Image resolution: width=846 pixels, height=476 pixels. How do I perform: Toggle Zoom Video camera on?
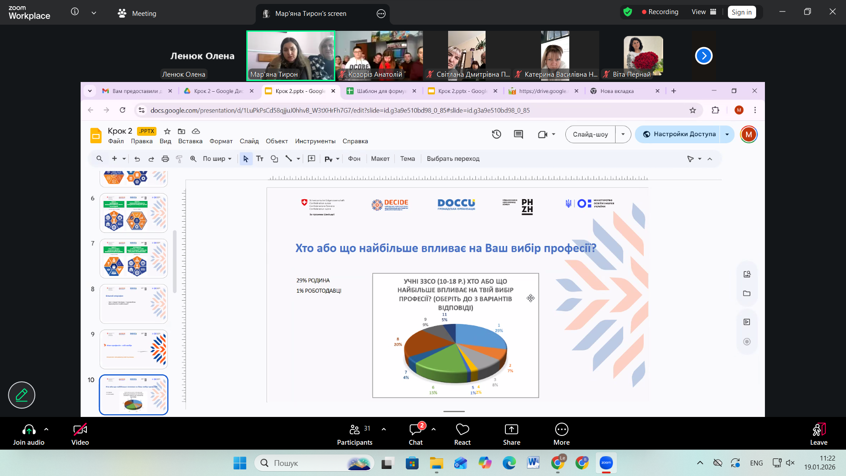pos(80,435)
